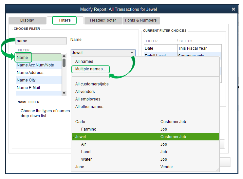The image size is (243, 179).
Task: Pick the Farming job under Carlo
Action: tap(88, 129)
